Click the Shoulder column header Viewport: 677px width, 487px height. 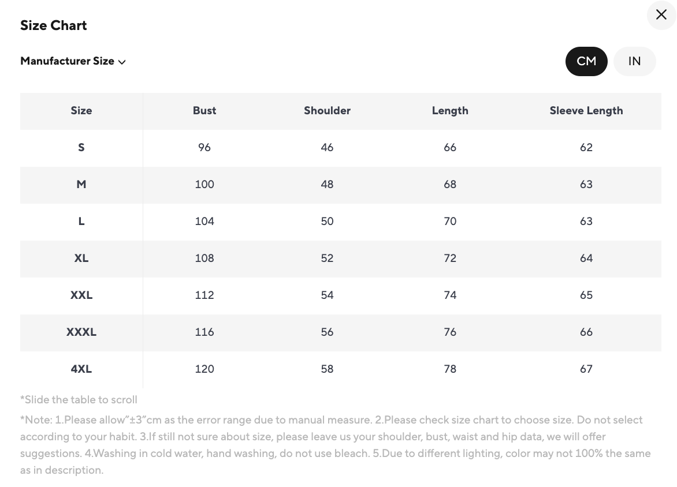point(327,111)
